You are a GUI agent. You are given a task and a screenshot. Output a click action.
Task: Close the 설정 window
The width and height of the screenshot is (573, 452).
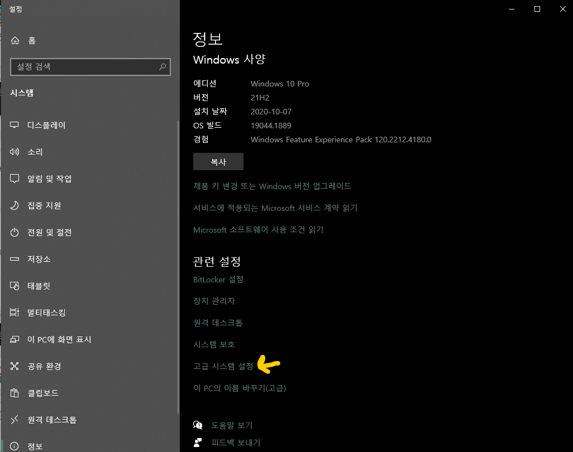(x=563, y=9)
